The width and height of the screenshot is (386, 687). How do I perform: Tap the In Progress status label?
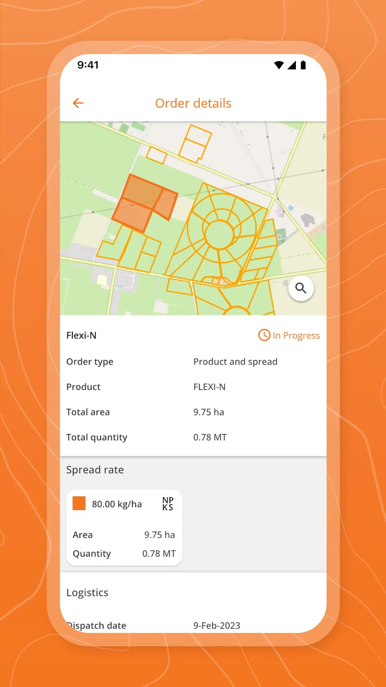(296, 336)
